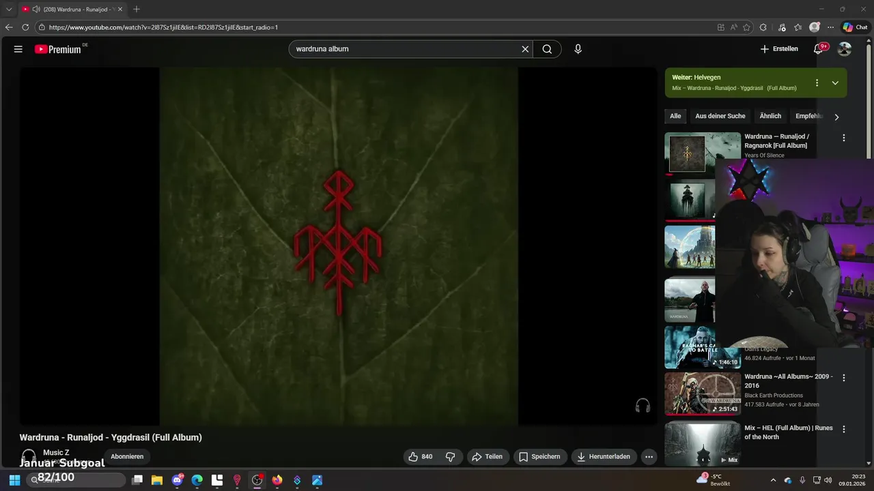This screenshot has width=874, height=491.
Task: Open the Windows Start menu
Action: [14, 480]
